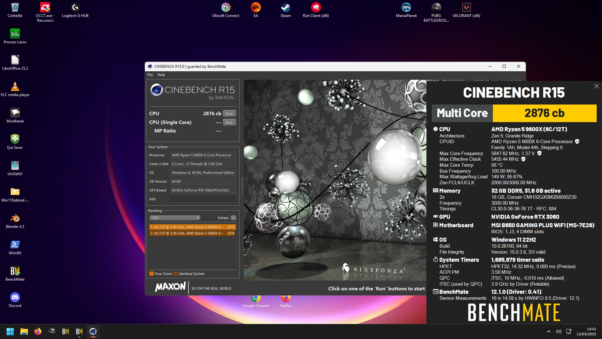Minimize the Cinebench window
Screen dimensions: 602x339
tap(490, 66)
